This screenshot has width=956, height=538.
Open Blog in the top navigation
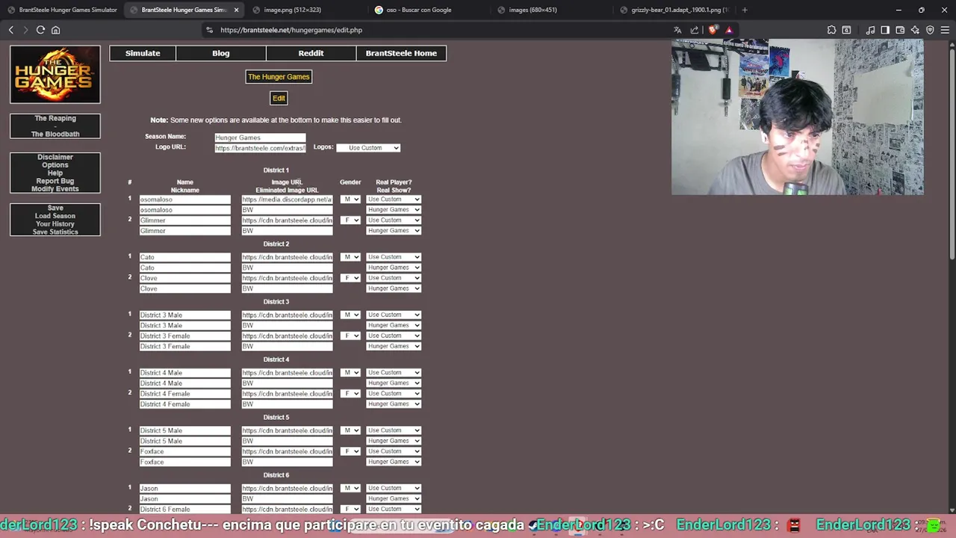[x=221, y=53]
